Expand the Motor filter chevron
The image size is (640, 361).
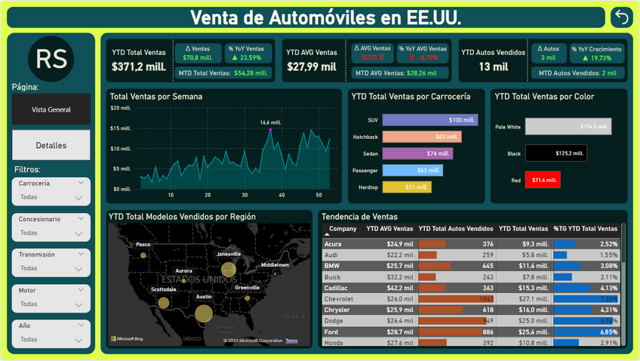[81, 290]
